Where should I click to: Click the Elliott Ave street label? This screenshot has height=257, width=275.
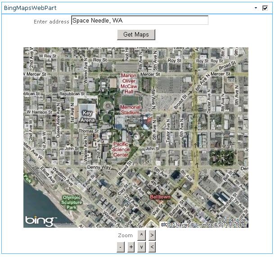[48, 174]
